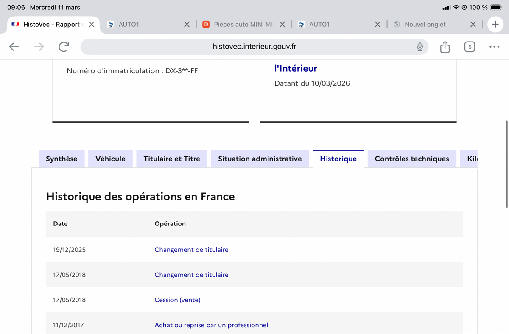The height and width of the screenshot is (334, 509).
Task: Select the Situation administrative tab
Action: pos(260,159)
